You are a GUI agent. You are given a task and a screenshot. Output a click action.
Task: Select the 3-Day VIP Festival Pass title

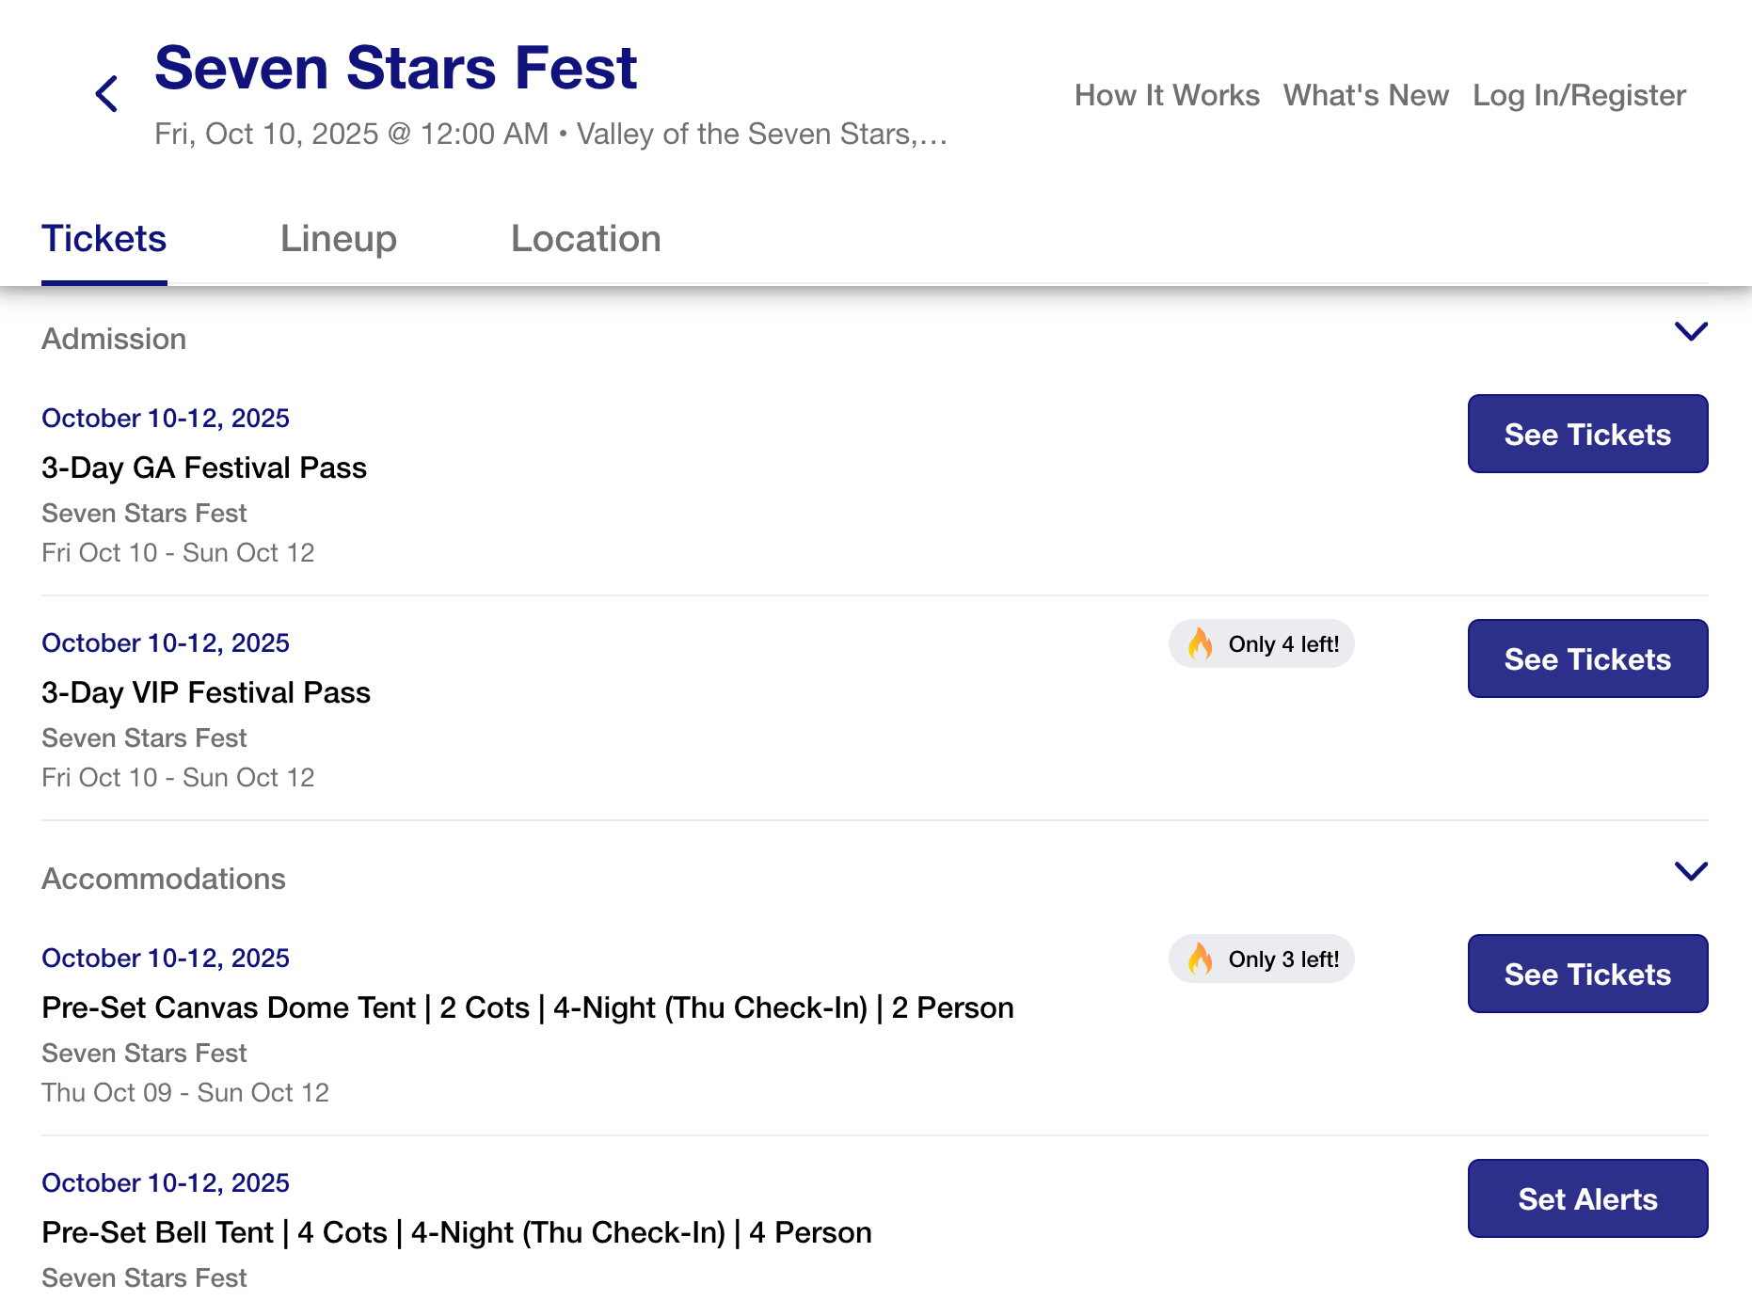(x=206, y=692)
